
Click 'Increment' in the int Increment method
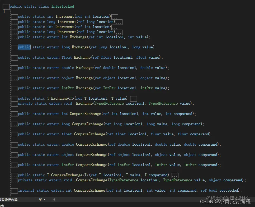pos(65,16)
